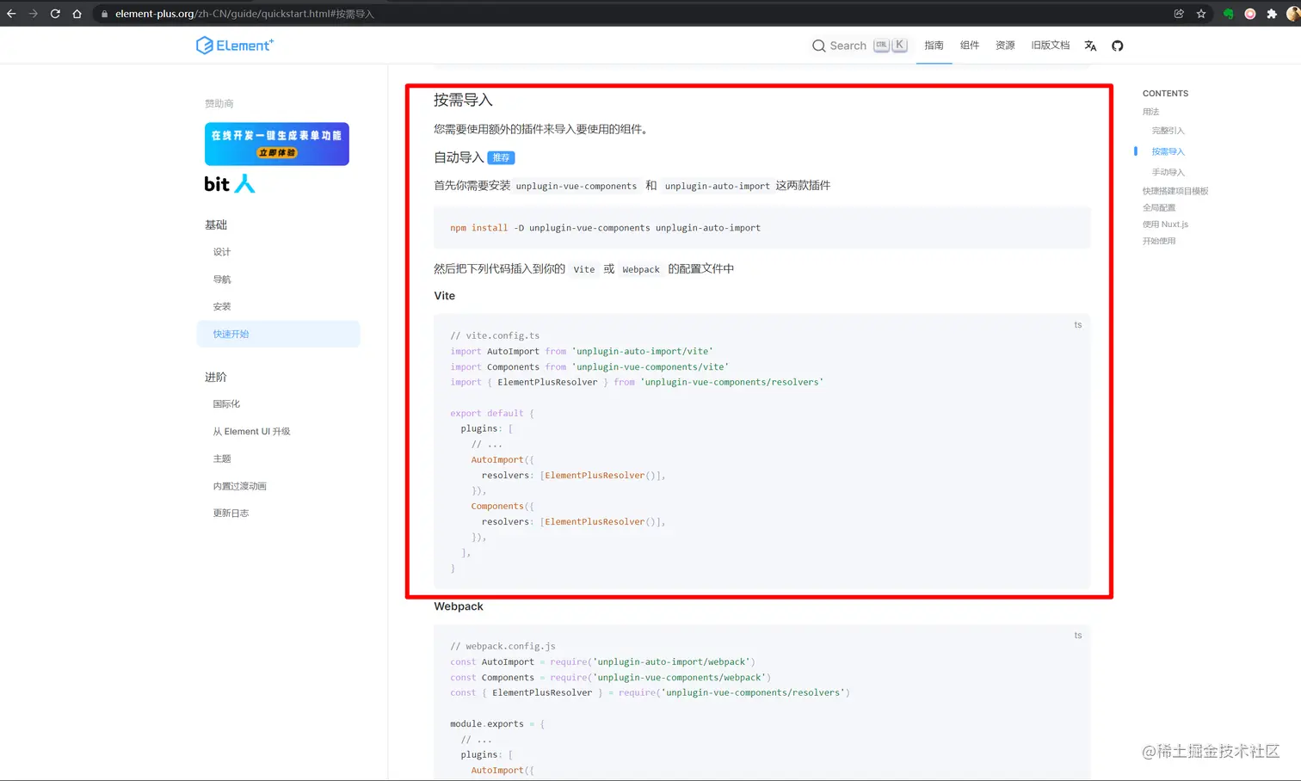Click the bold Webpack section heading

(459, 606)
